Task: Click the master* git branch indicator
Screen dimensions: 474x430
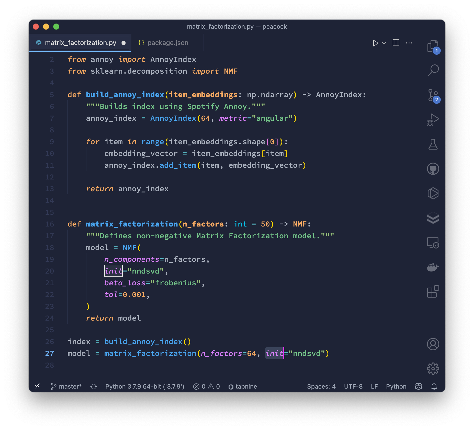Action: [66, 386]
